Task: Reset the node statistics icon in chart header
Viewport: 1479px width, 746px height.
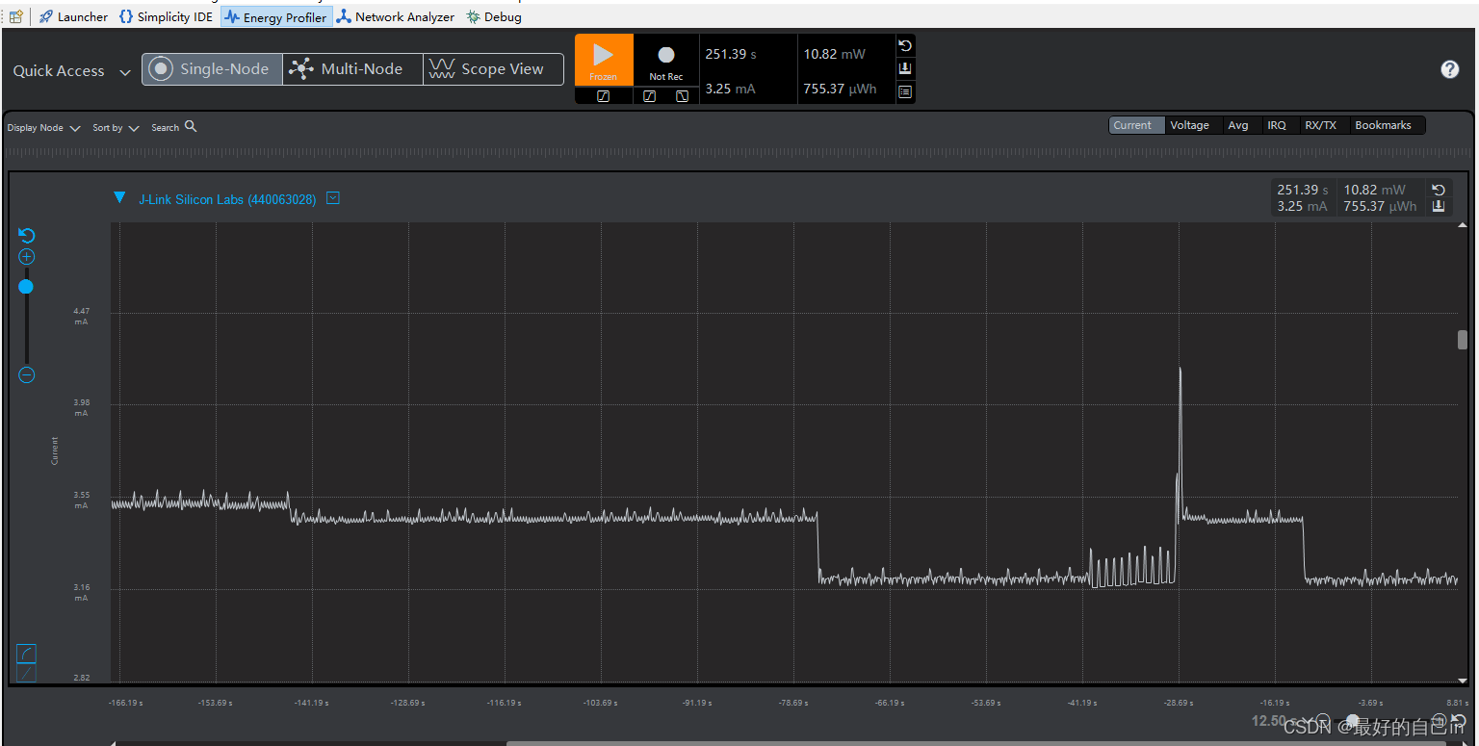Action: click(1439, 190)
